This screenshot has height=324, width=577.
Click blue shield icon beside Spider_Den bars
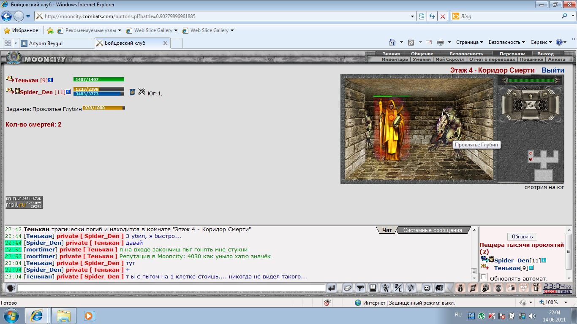coord(132,92)
